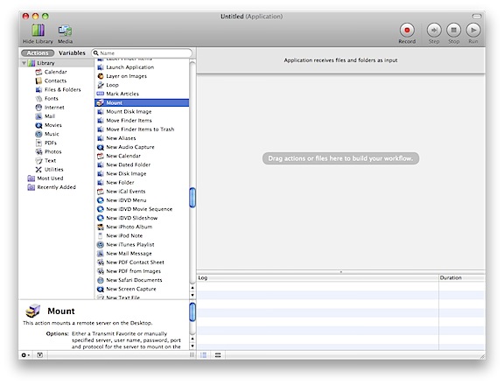Show the log list view
The height and width of the screenshot is (385, 504).
[x=204, y=355]
